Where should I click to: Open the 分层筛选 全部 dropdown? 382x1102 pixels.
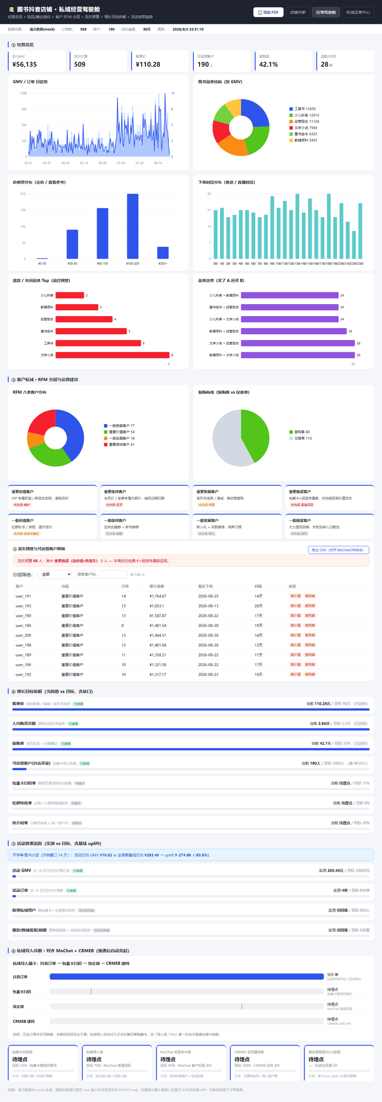[x=55, y=575]
